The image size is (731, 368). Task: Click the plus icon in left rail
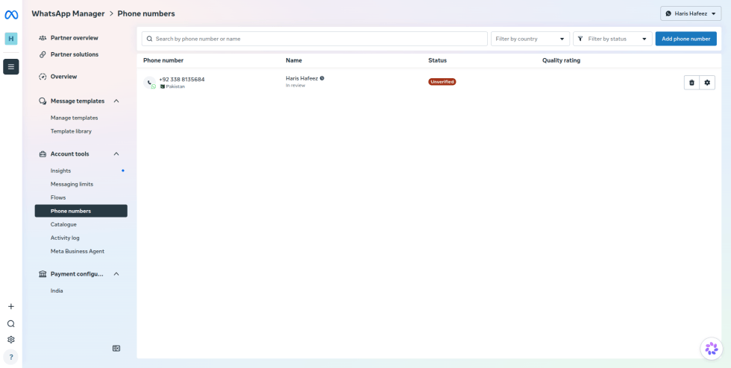(x=11, y=306)
